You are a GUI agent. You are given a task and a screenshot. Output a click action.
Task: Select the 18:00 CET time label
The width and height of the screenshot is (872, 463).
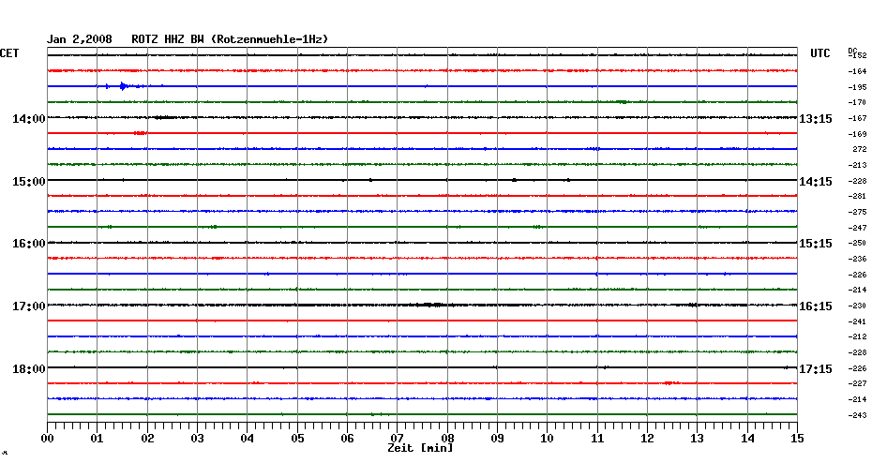pos(29,369)
